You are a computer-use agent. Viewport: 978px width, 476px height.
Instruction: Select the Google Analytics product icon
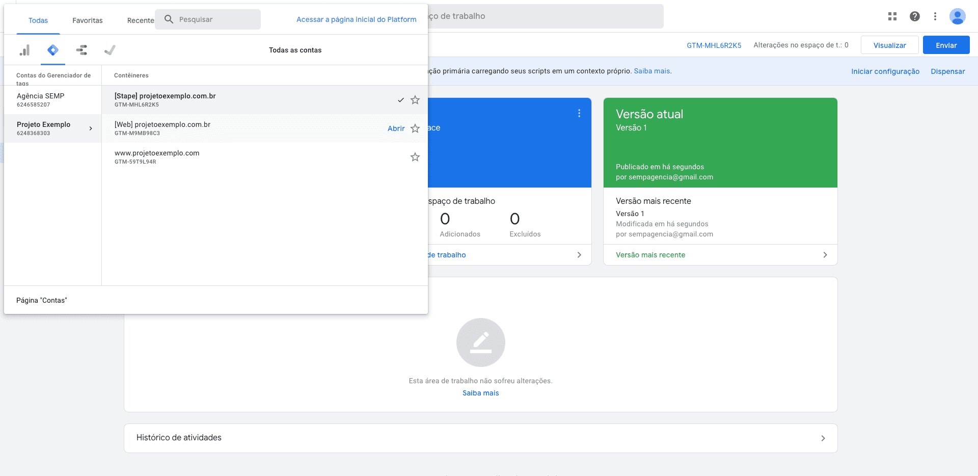(24, 50)
